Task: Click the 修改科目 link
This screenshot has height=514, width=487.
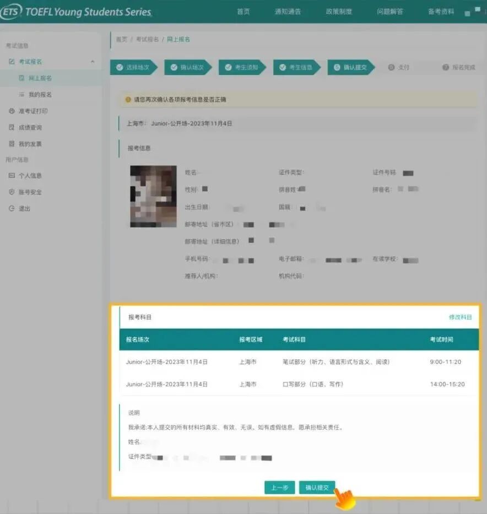Action: (x=460, y=317)
